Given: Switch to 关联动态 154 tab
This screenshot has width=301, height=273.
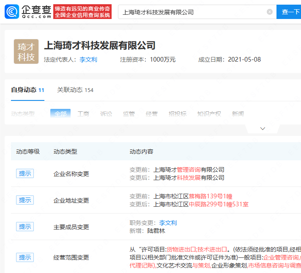Looking at the screenshot, I should tap(75, 90).
